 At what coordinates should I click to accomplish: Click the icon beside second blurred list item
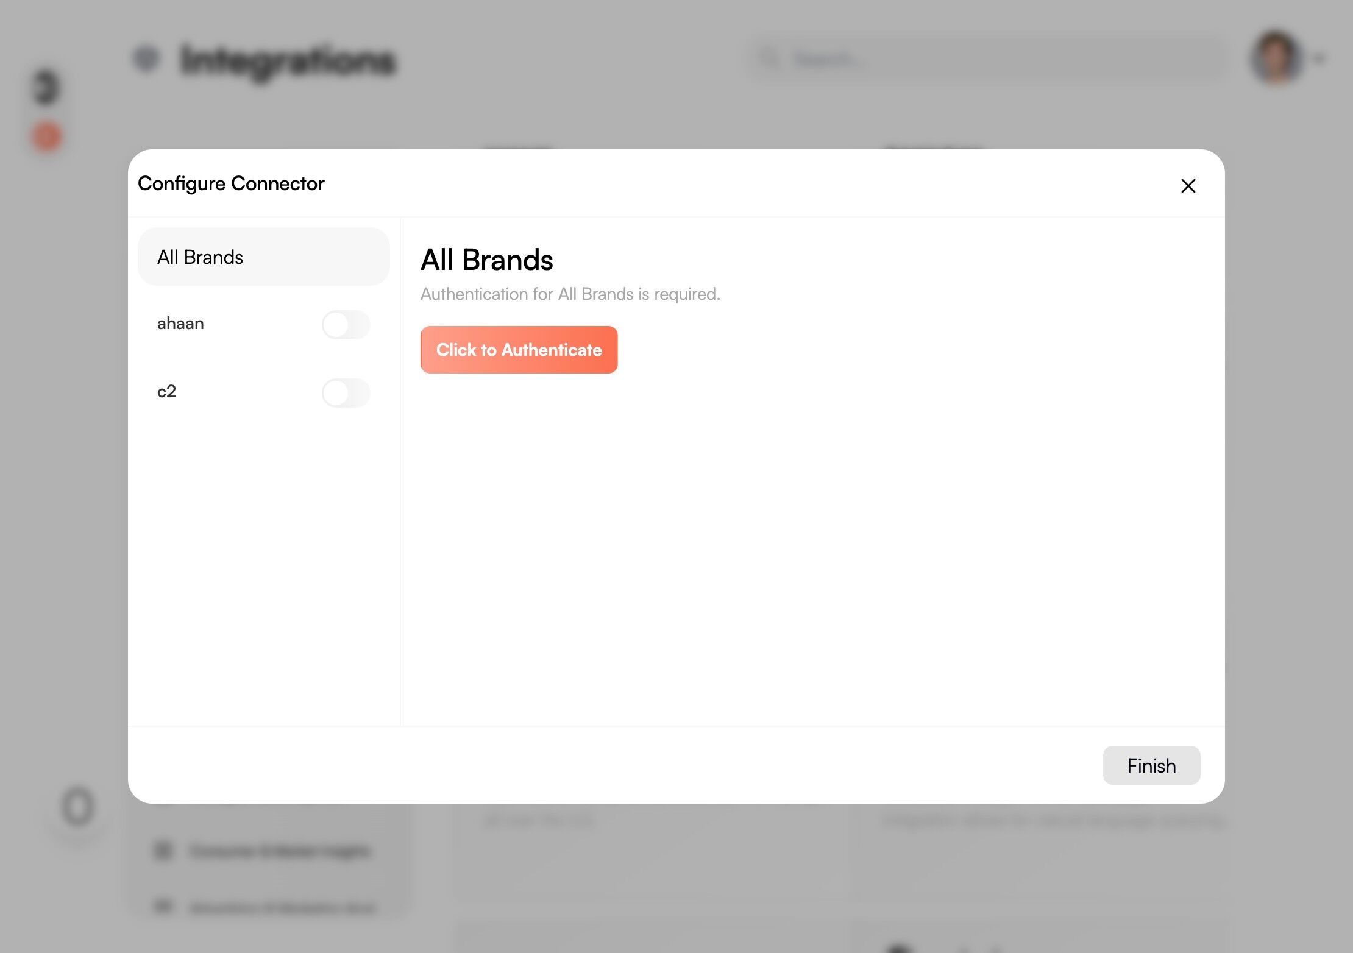[x=163, y=906]
